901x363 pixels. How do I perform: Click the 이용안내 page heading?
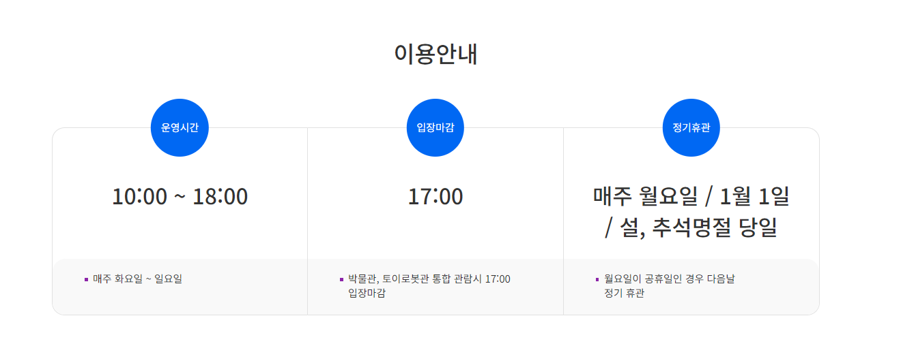[x=435, y=54]
